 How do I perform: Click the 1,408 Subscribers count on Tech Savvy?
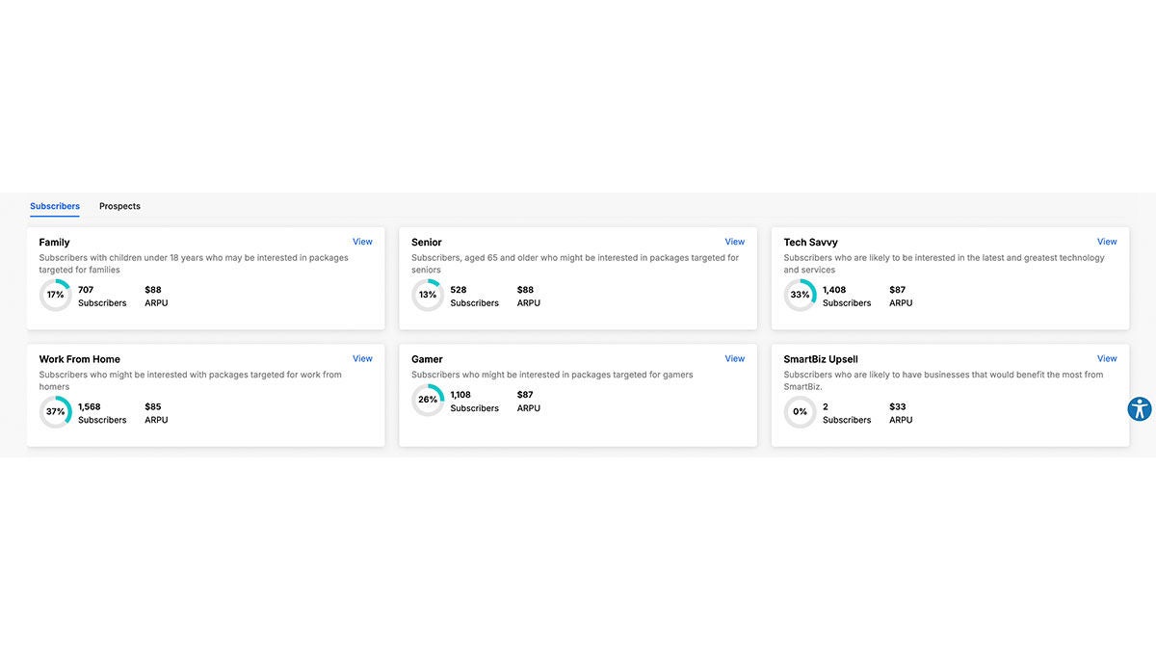click(844, 296)
